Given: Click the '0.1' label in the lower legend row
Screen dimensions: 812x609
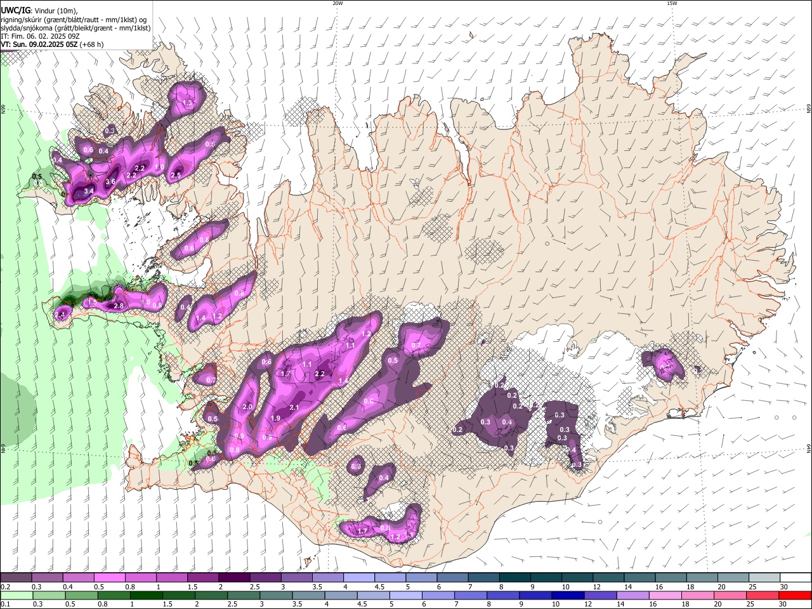Looking at the screenshot, I should pos(5,605).
